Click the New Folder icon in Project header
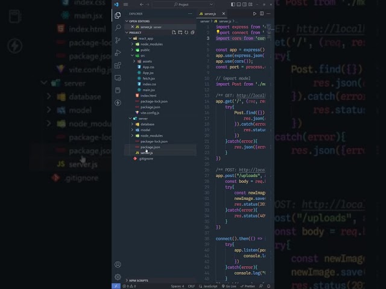 pyautogui.click(x=180, y=33)
